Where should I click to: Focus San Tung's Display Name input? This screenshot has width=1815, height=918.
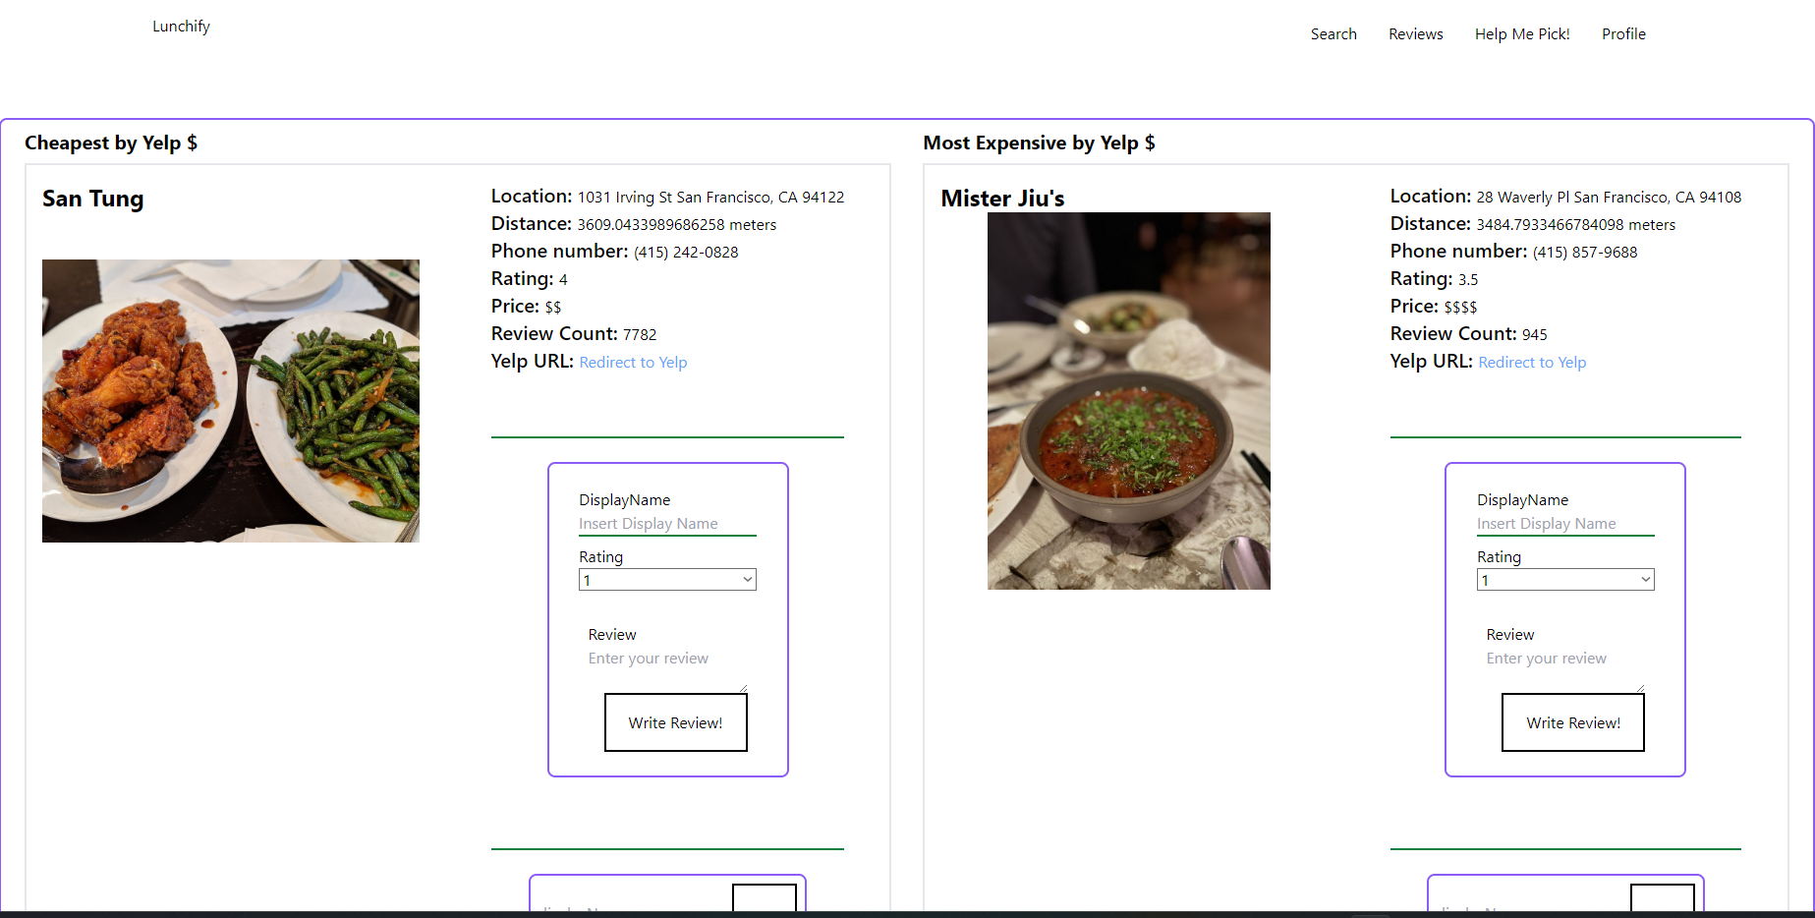coord(667,524)
